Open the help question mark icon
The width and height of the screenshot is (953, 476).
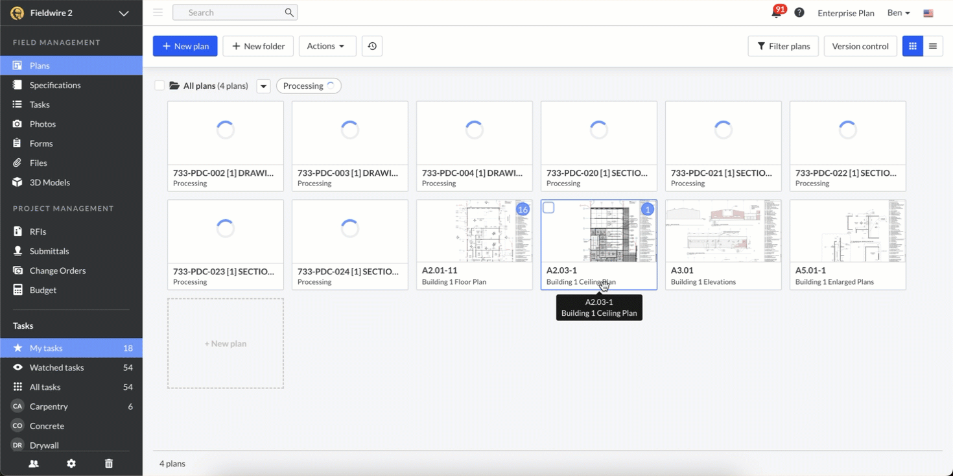[x=799, y=13]
